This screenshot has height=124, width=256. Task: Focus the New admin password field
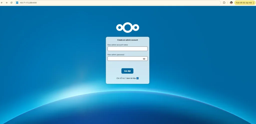(127, 59)
